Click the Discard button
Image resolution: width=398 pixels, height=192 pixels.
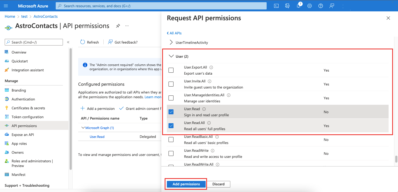pos(218,184)
